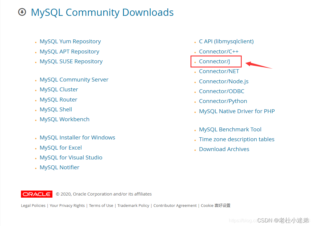Select the MySQL for Excel link
The height and width of the screenshot is (226, 313).
click(61, 147)
